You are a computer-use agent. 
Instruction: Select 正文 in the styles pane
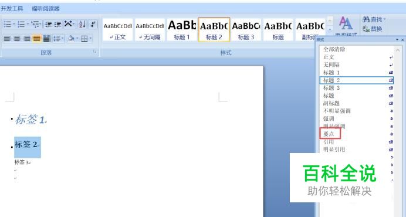point(357,57)
